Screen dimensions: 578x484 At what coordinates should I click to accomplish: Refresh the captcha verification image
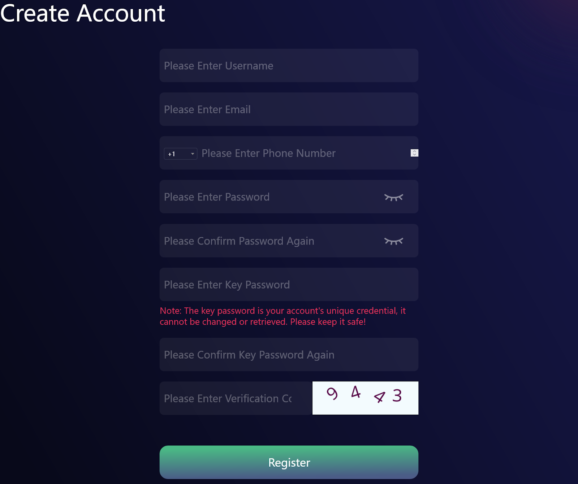365,398
